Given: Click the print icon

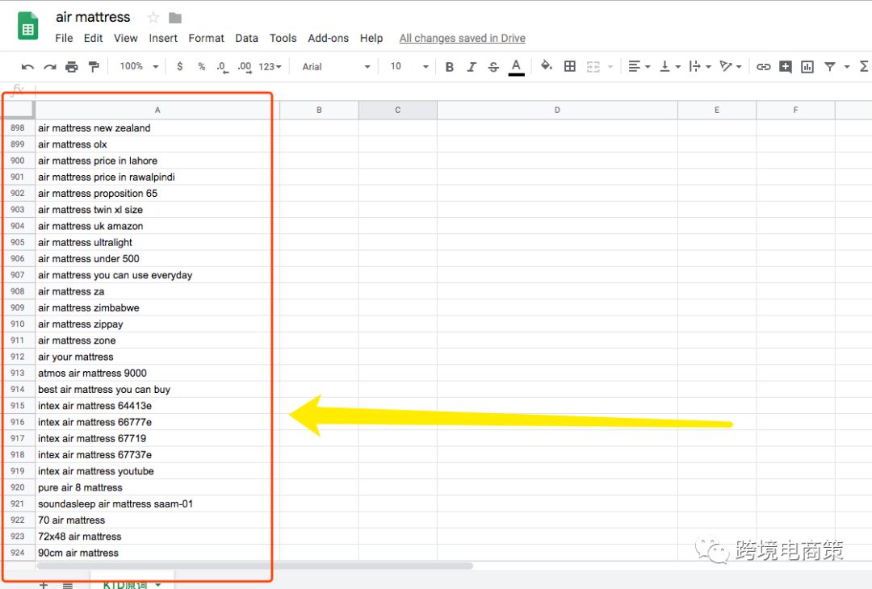Looking at the screenshot, I should tap(72, 67).
